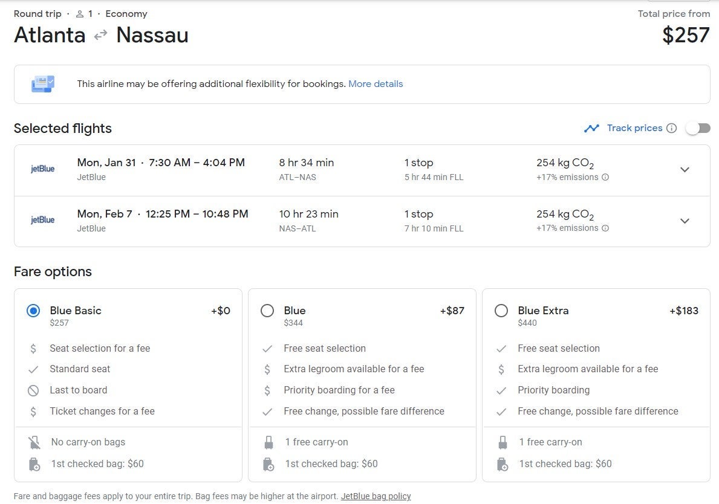The width and height of the screenshot is (719, 504).
Task: Expand the Feb 7 return flight details
Action: tap(685, 221)
